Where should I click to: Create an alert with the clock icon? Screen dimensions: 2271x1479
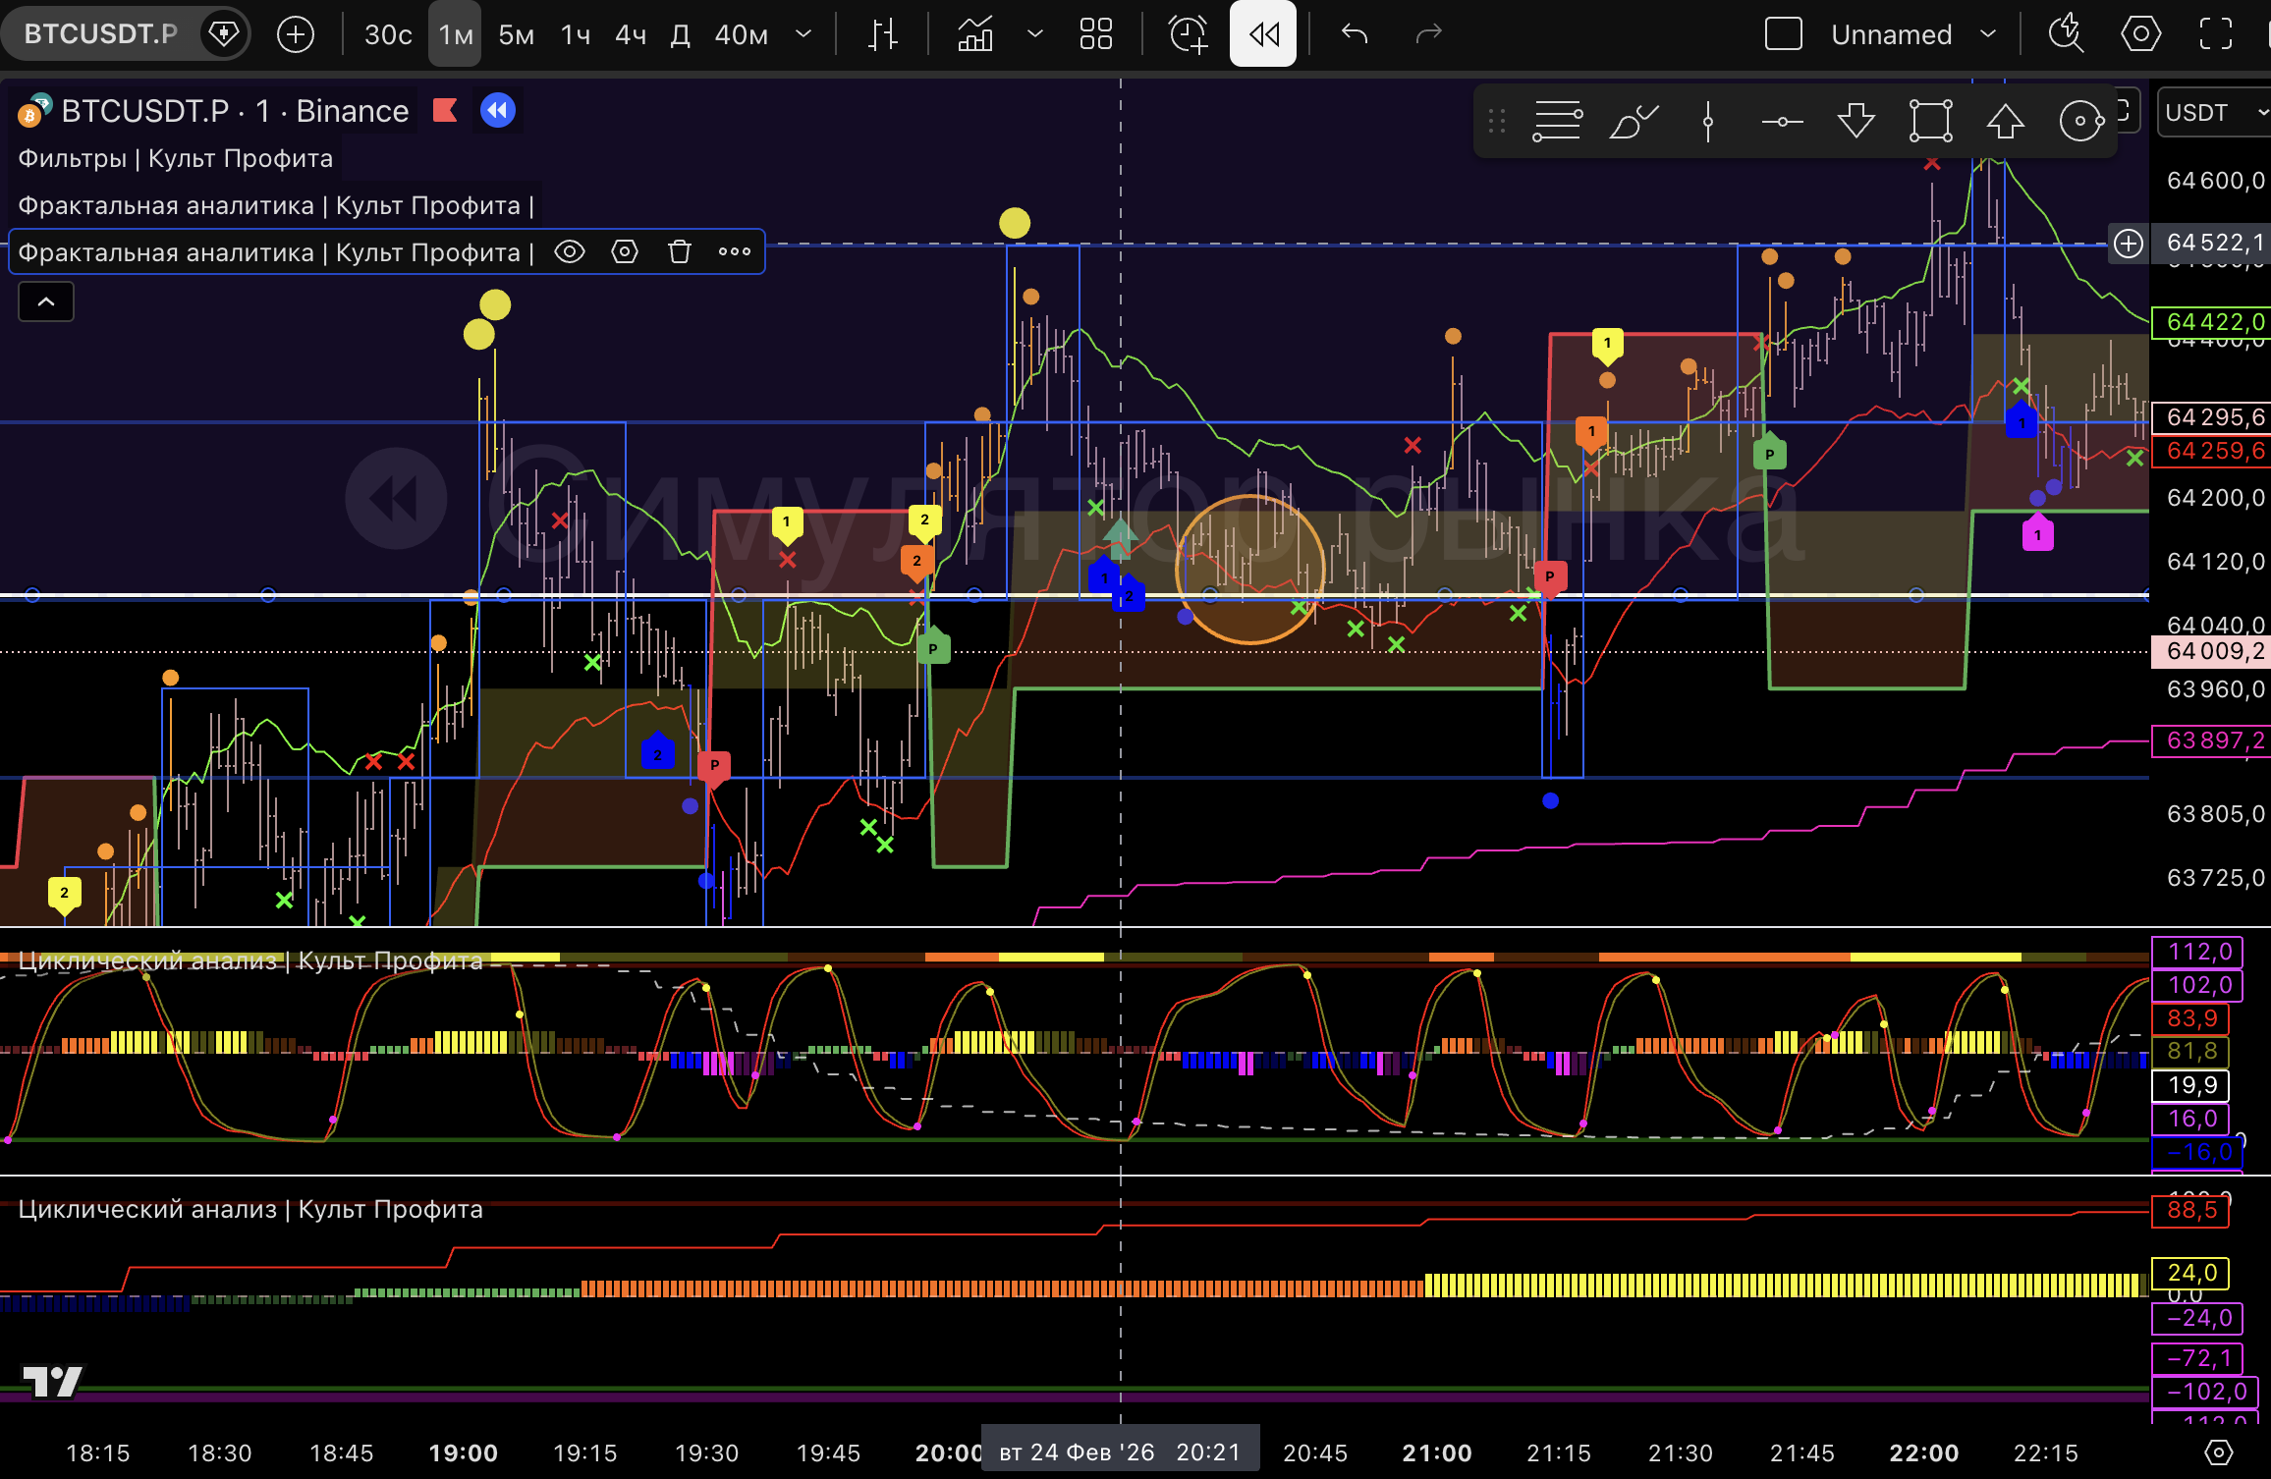tap(1188, 34)
